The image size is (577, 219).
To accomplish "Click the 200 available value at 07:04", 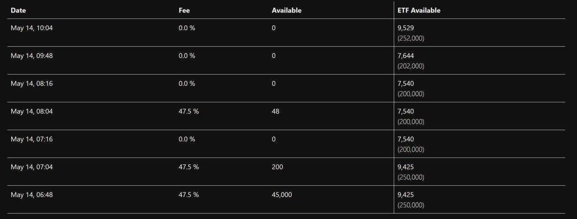I will [277, 167].
